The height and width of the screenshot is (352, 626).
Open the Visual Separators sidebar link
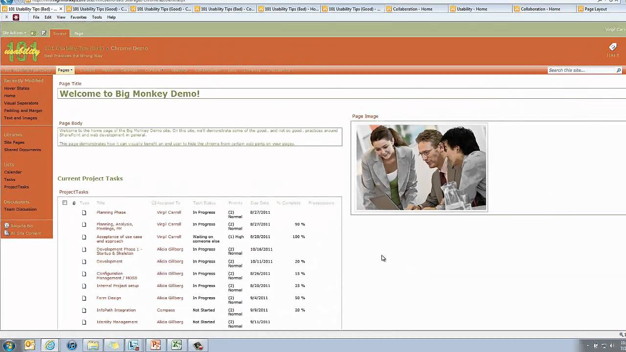21,103
